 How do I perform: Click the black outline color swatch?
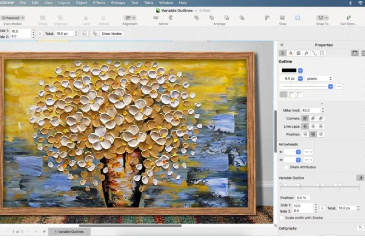point(289,70)
